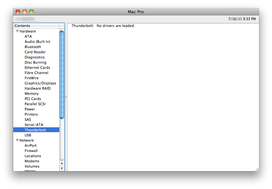Click the sidebar scroll up arrow
Image resolution: width=272 pixels, height=189 pixels.
coord(62,163)
